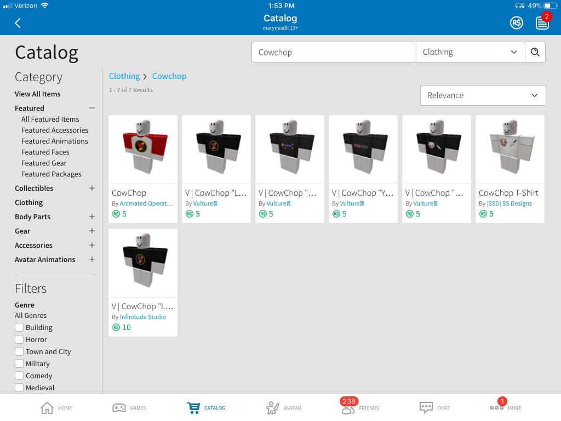Open the Infinitude Studio shirt thumbnail
Image resolution: width=561 pixels, height=421 pixels.
143,263
